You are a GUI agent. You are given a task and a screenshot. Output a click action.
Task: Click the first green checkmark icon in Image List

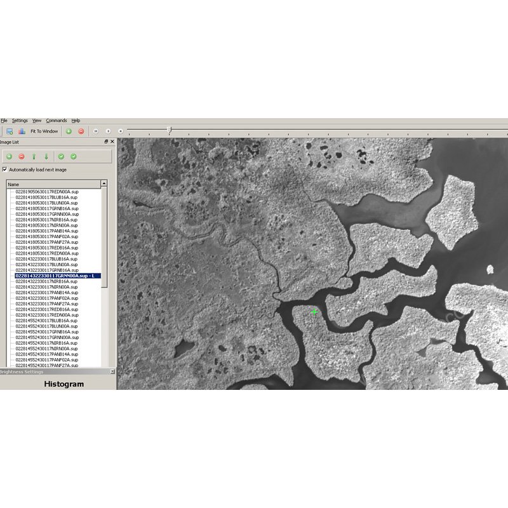[61, 156]
